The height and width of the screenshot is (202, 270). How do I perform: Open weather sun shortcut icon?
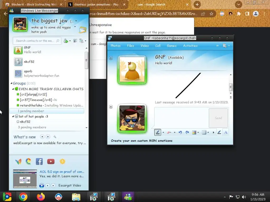tap(62, 161)
